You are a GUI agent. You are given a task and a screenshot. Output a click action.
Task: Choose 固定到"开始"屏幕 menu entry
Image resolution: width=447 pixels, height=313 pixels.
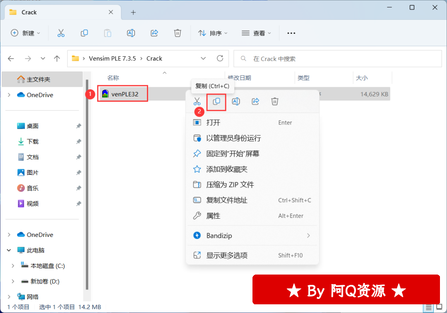coord(252,154)
